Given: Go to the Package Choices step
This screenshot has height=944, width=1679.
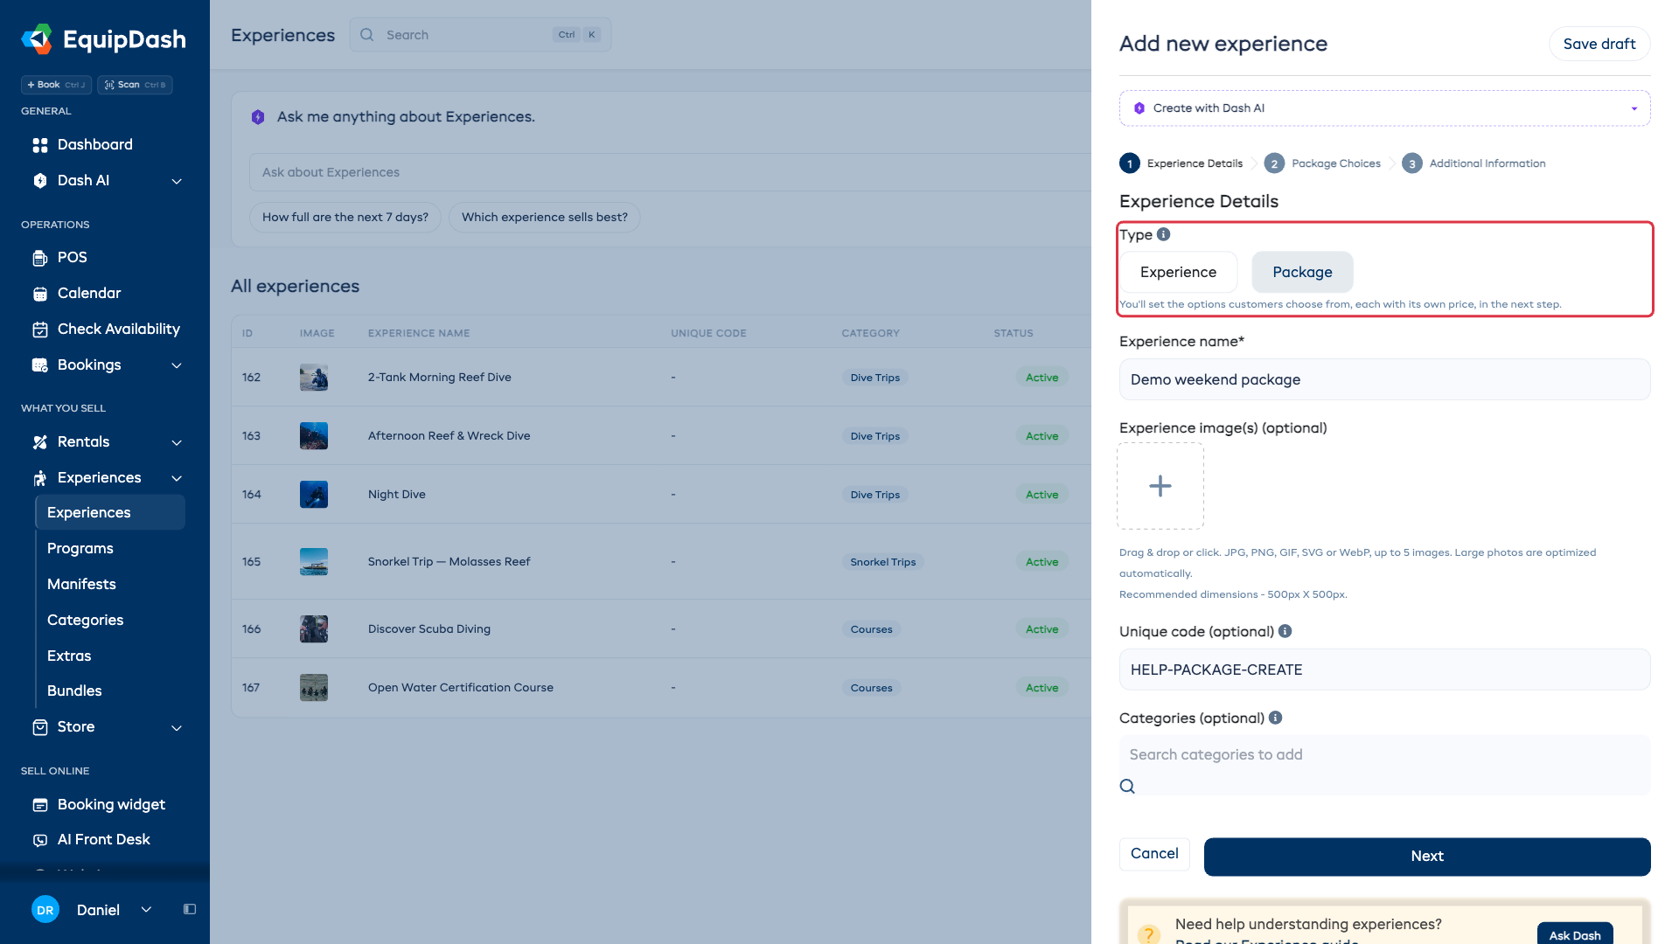Looking at the screenshot, I should click(x=1322, y=163).
